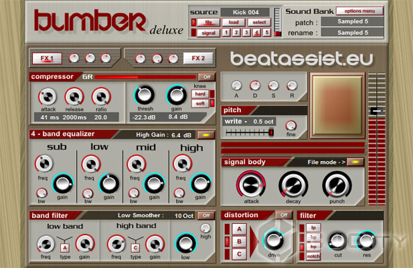Change the high band type selector C
This screenshot has width=413, height=268.
pos(135,248)
